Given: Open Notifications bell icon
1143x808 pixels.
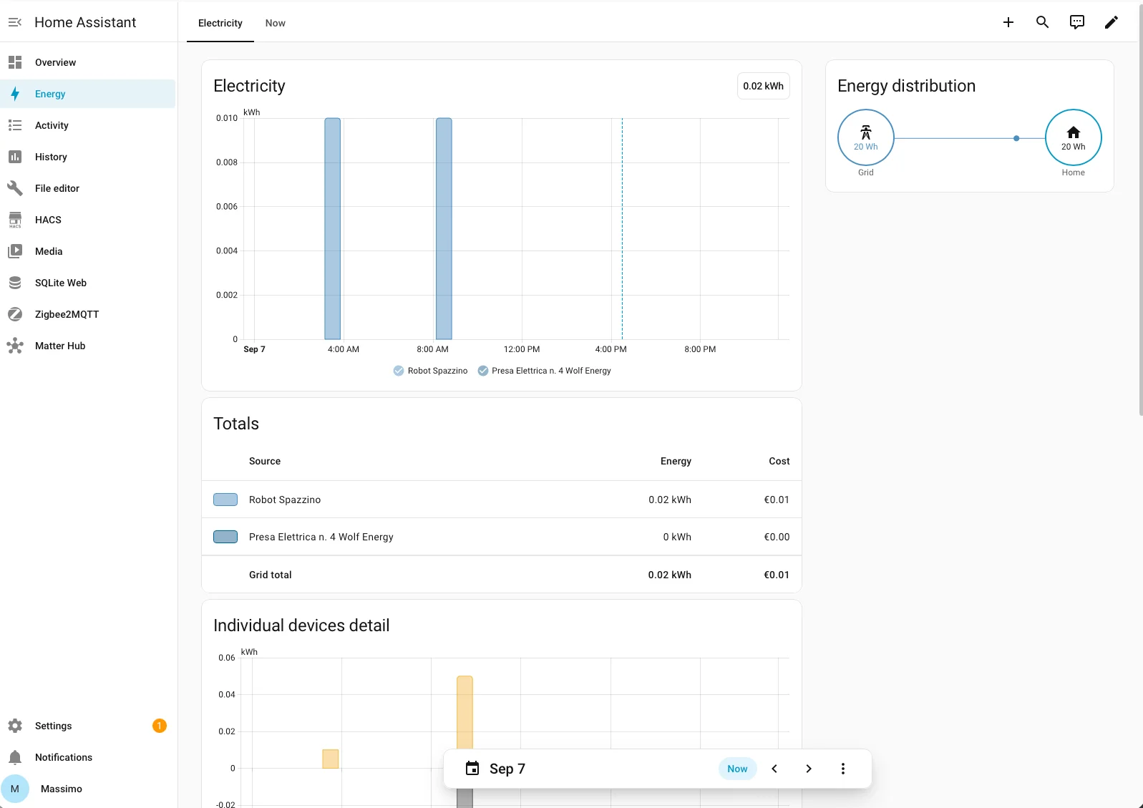Looking at the screenshot, I should (x=15, y=757).
